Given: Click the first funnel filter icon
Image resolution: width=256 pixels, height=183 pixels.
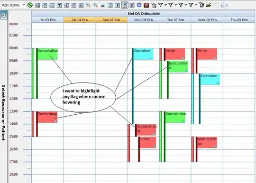Looking at the screenshot, I should tap(161, 5).
